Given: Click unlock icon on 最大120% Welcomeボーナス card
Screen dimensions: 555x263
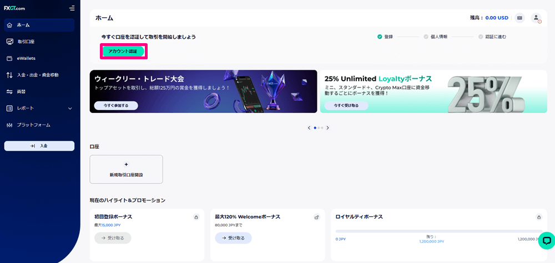Looking at the screenshot, I should point(317,217).
